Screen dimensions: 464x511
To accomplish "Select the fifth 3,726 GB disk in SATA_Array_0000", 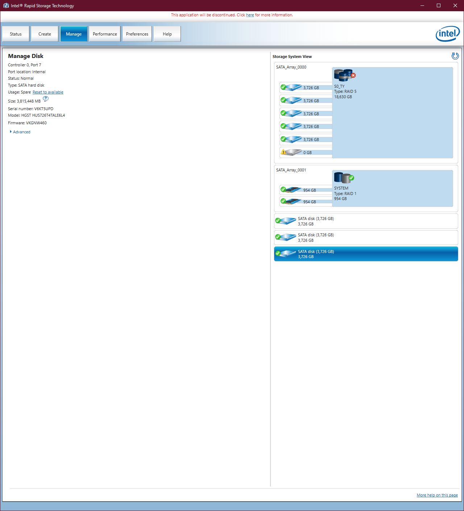I will pos(306,140).
